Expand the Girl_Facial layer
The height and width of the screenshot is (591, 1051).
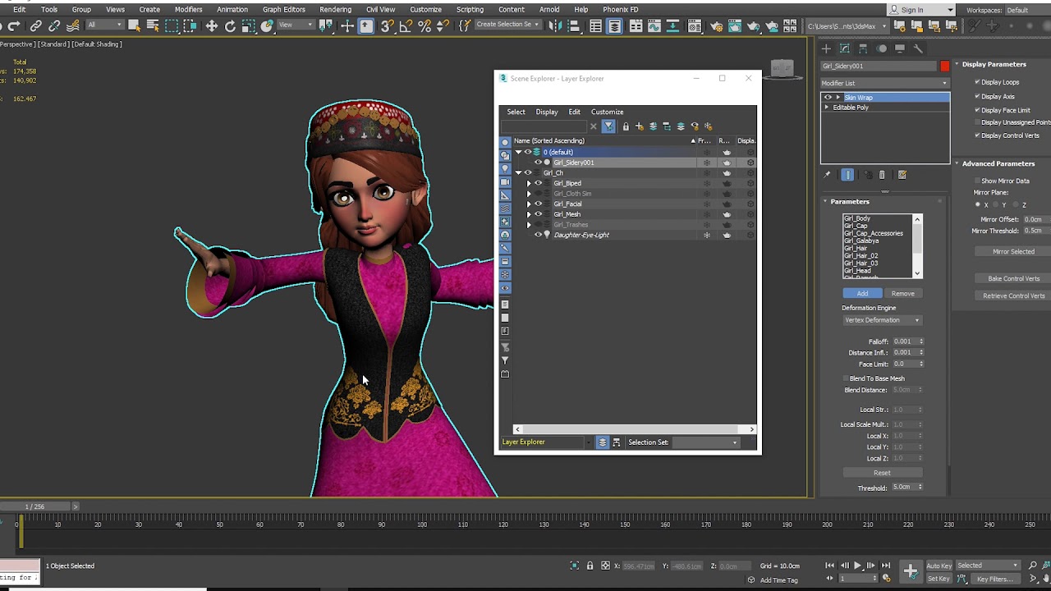(528, 204)
